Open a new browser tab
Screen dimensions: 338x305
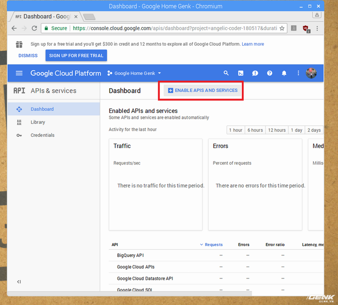click(89, 16)
